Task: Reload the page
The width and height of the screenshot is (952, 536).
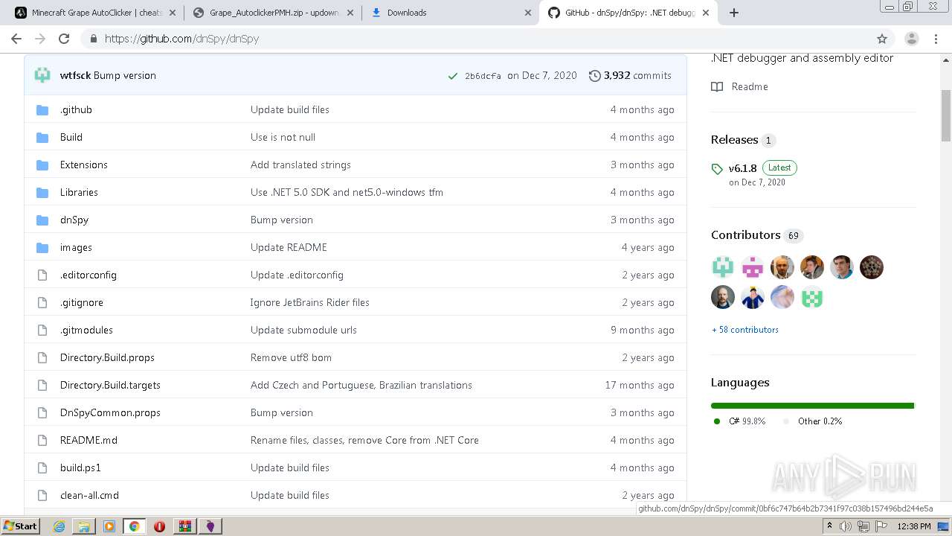Action: click(x=64, y=39)
